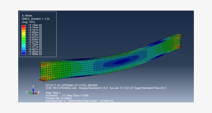Screen dimensions: 212x113
Task: Click the +3.057e-02 legend value
Action: click(x=35, y=37)
